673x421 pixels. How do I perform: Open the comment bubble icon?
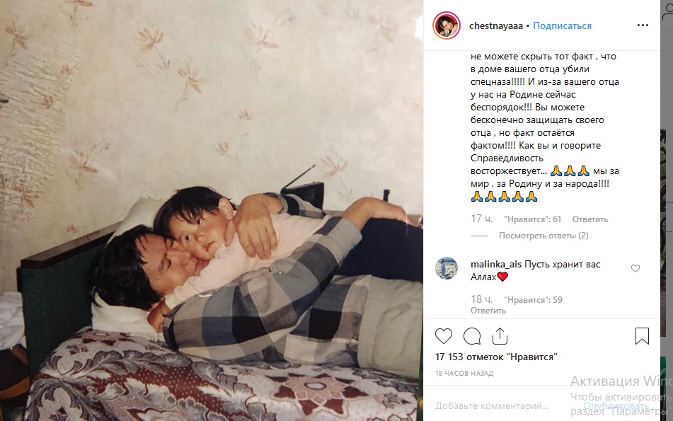472,336
